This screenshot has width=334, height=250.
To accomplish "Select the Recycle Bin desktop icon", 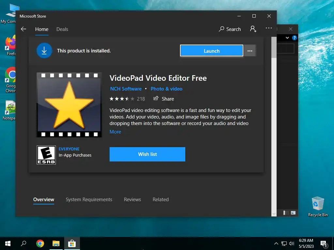I will [318, 207].
